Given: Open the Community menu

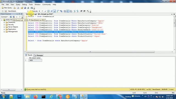Looking at the screenshot, I should click(46, 4).
